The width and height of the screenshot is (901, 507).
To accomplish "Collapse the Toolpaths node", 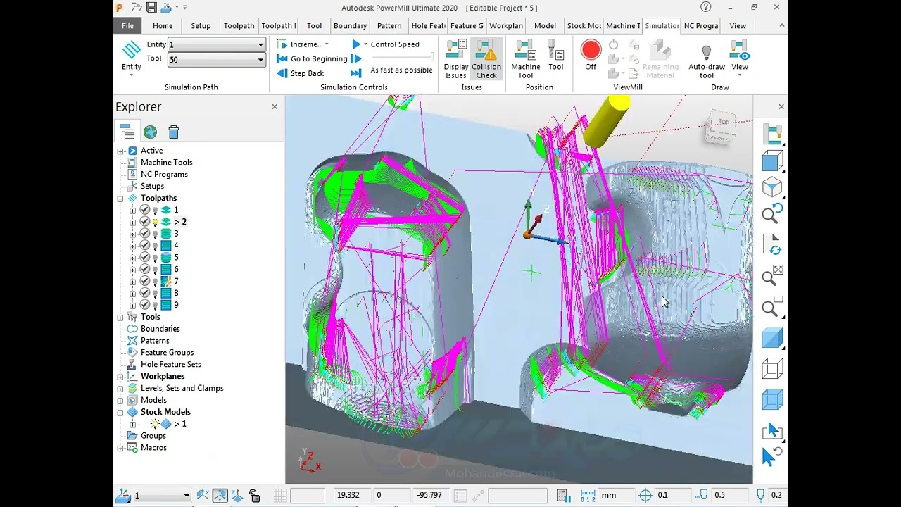I will click(120, 199).
